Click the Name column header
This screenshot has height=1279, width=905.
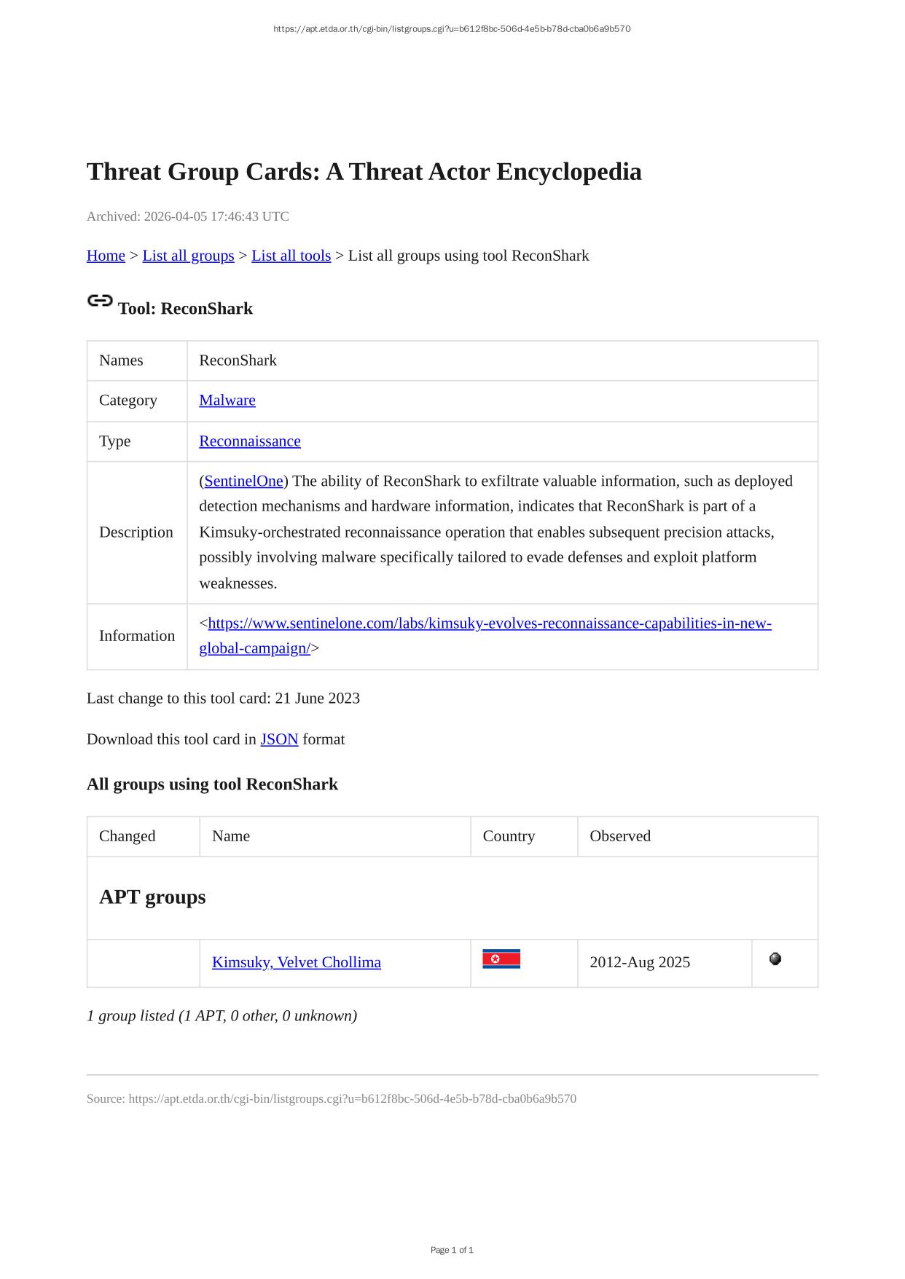coord(231,836)
